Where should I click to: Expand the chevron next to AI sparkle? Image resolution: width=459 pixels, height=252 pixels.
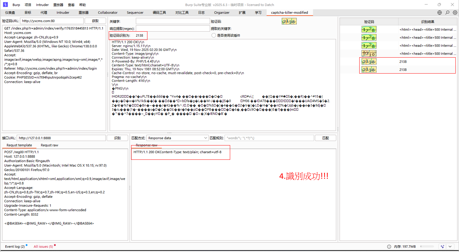450,247
